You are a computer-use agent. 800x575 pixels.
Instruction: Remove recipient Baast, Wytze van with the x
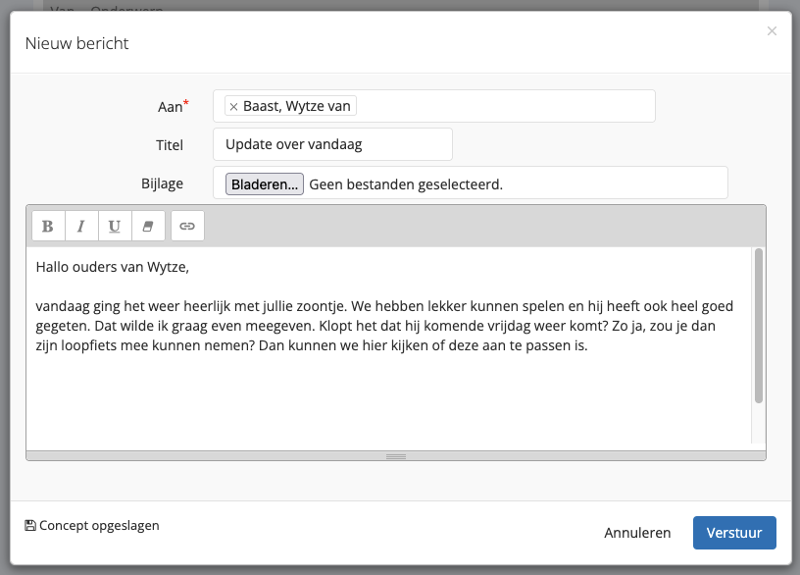tap(233, 106)
